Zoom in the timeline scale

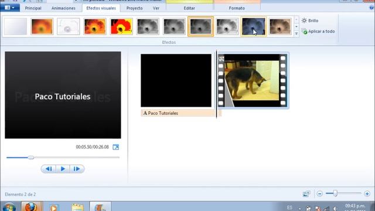pyautogui.click(x=367, y=194)
